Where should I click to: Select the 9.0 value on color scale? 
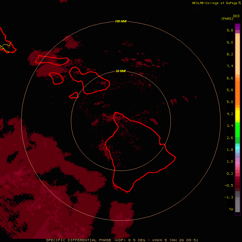pyautogui.click(x=230, y=42)
